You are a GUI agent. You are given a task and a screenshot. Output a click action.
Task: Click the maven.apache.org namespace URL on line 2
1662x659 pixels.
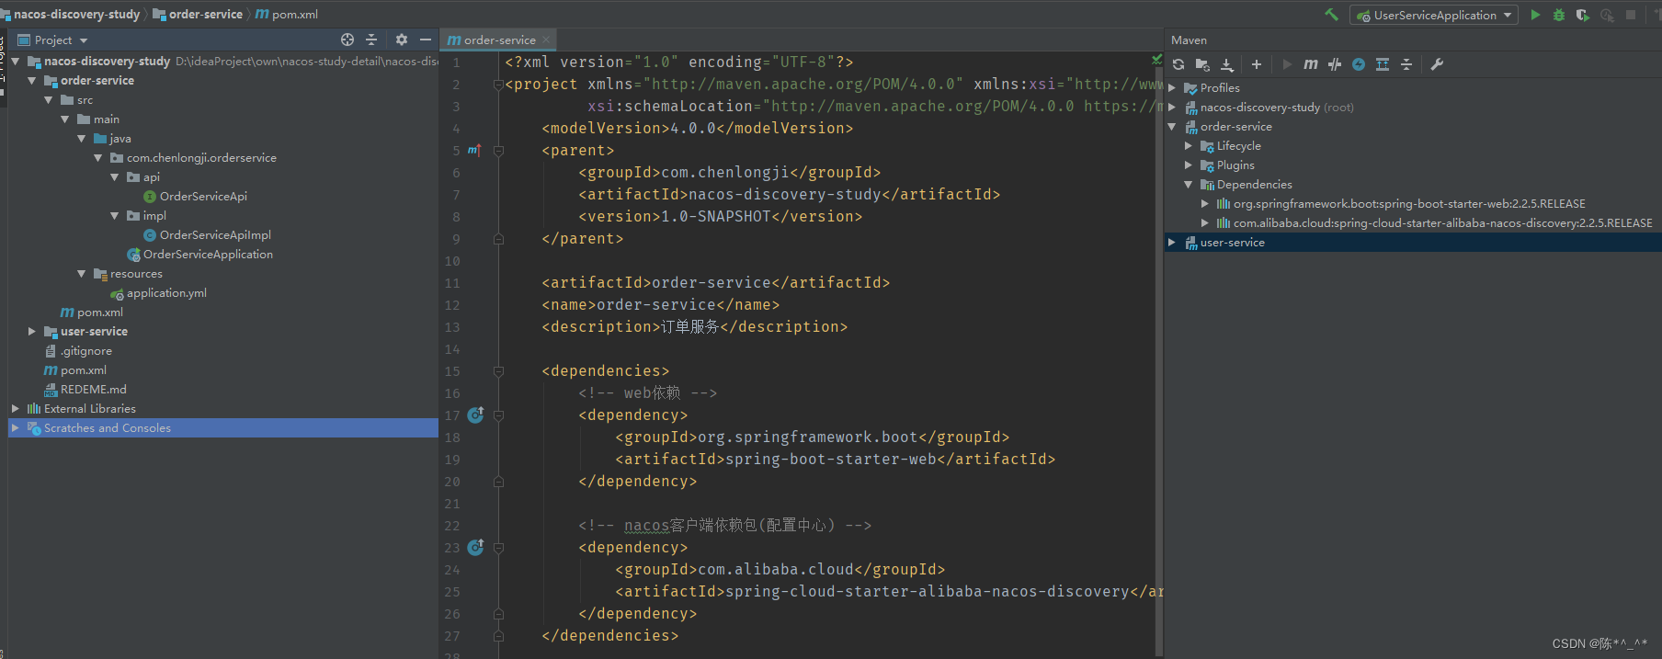pyautogui.click(x=803, y=84)
